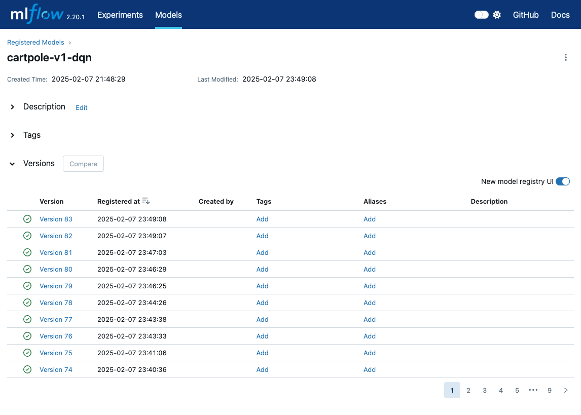Open the Experiments tab

pyautogui.click(x=120, y=15)
